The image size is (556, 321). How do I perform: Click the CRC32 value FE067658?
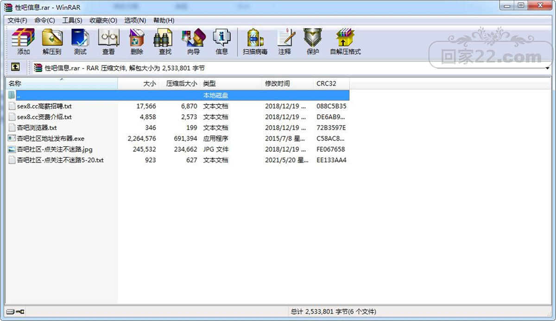point(331,149)
